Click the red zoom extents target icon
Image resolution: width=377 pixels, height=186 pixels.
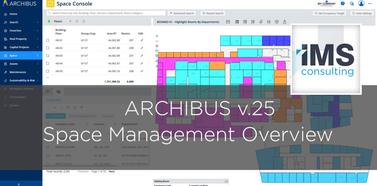[x=157, y=46]
